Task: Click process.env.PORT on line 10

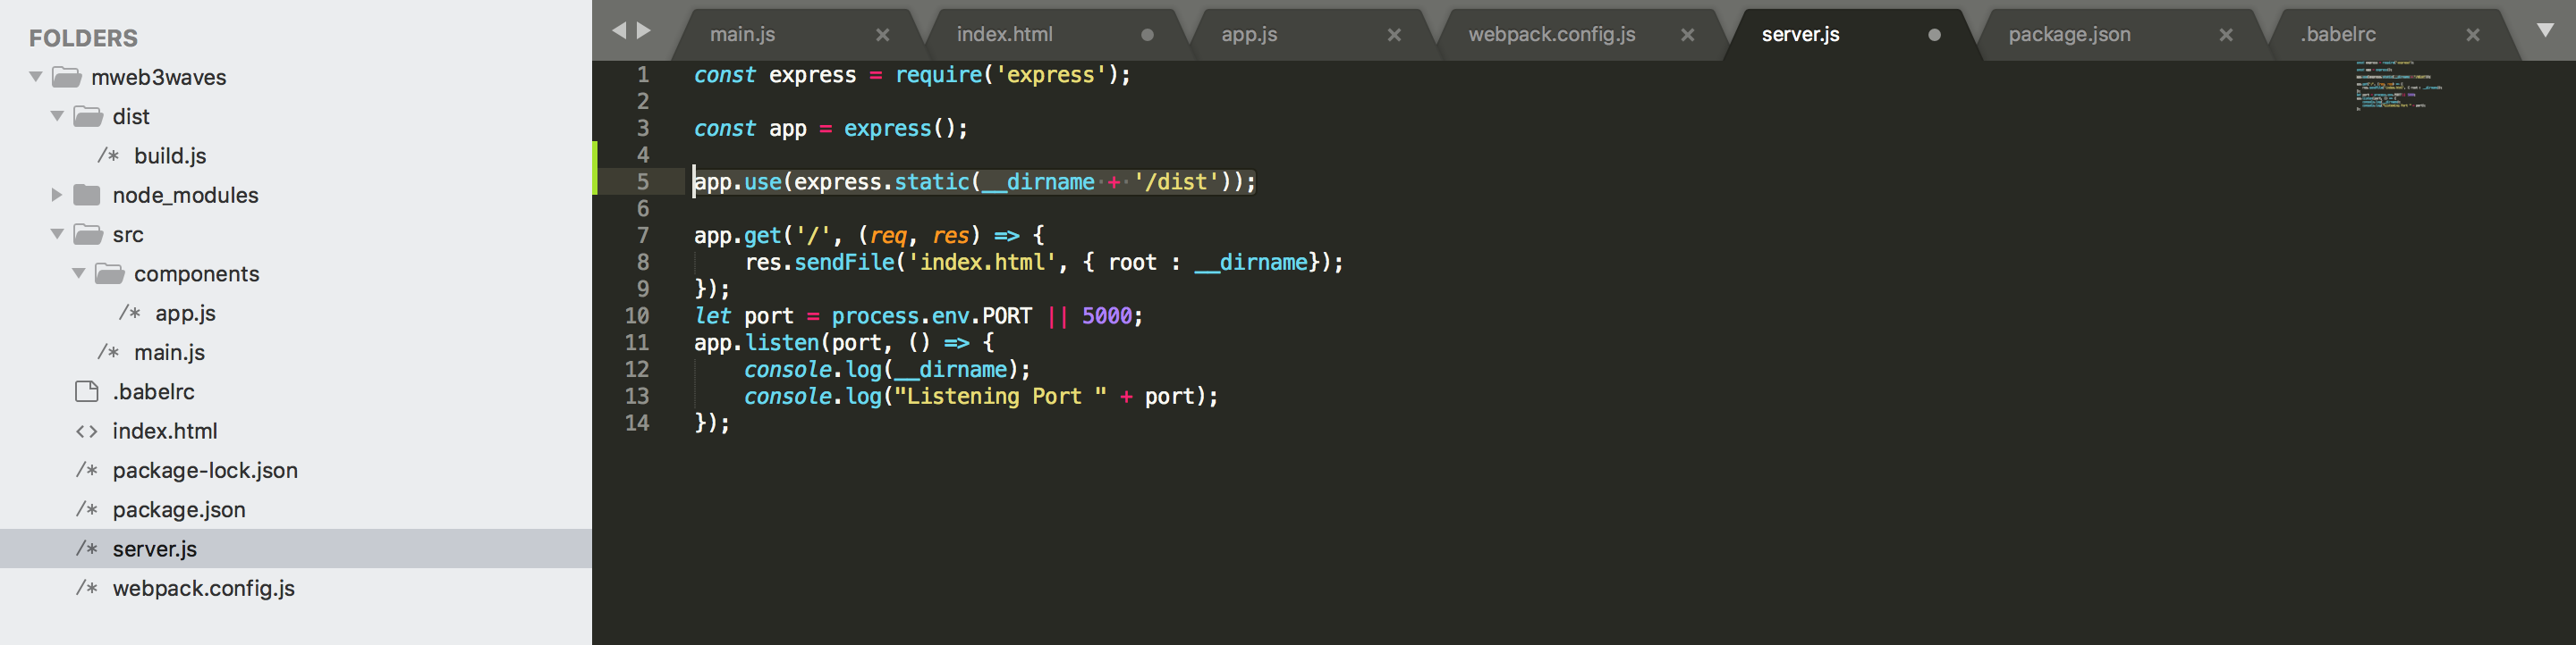Action: pyautogui.click(x=932, y=316)
